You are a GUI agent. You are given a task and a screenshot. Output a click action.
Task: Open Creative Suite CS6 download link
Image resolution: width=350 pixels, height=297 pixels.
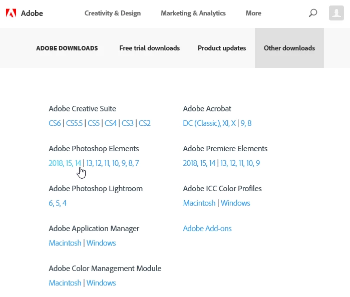pos(55,123)
